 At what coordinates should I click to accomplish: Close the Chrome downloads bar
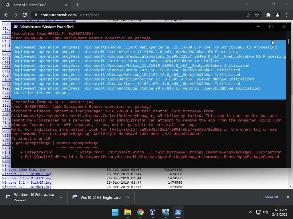tap(288, 197)
